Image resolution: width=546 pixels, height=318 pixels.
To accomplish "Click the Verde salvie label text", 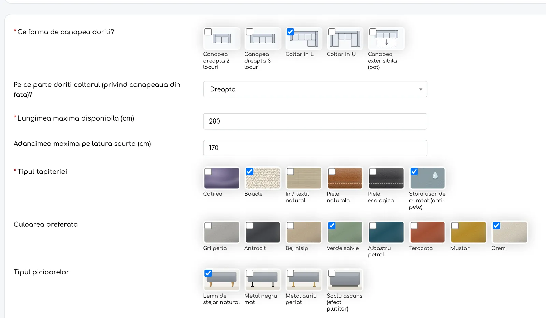I will pos(343,248).
